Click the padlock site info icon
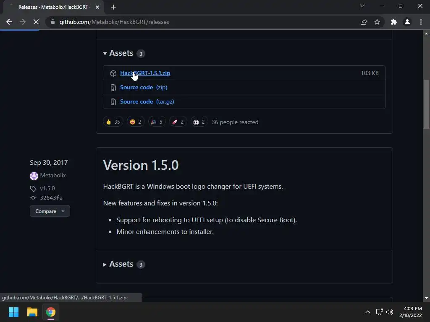This screenshot has height=322, width=430. (53, 22)
